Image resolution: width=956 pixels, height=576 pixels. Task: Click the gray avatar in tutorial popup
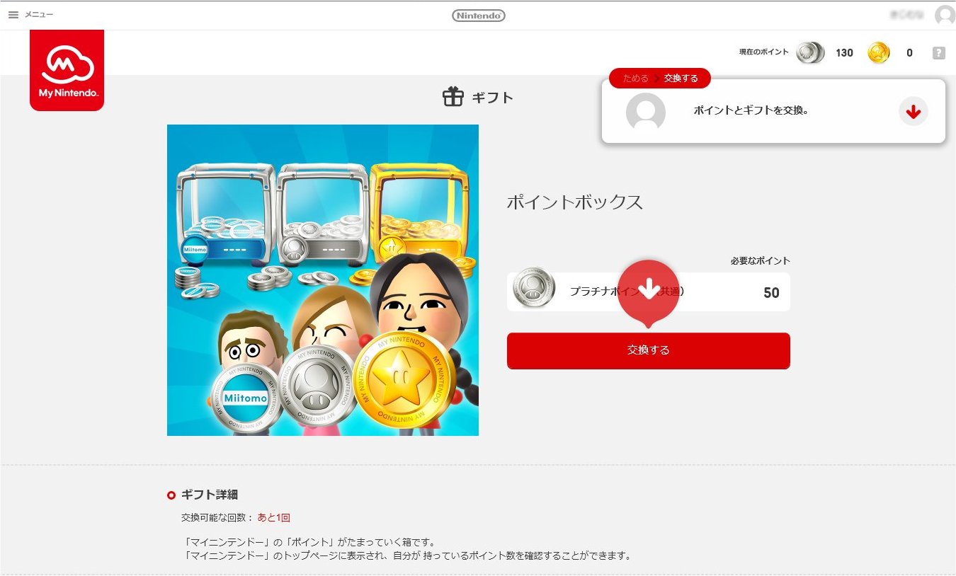646,112
